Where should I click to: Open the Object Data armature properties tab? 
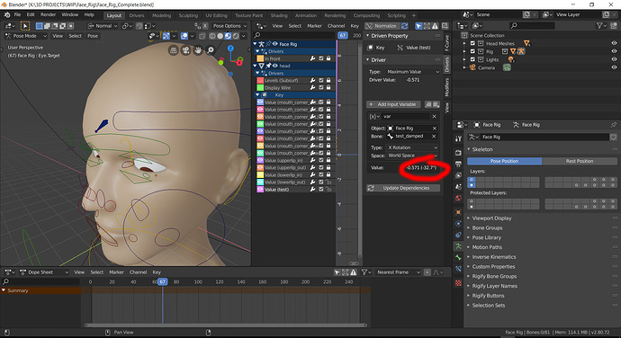458,246
